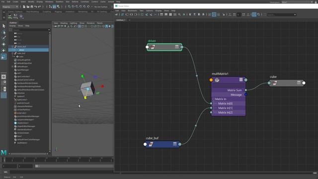Viewport: 318px width, 179px height.
Task: Add a new Node Editor tab with plus
Action: click(129, 20)
